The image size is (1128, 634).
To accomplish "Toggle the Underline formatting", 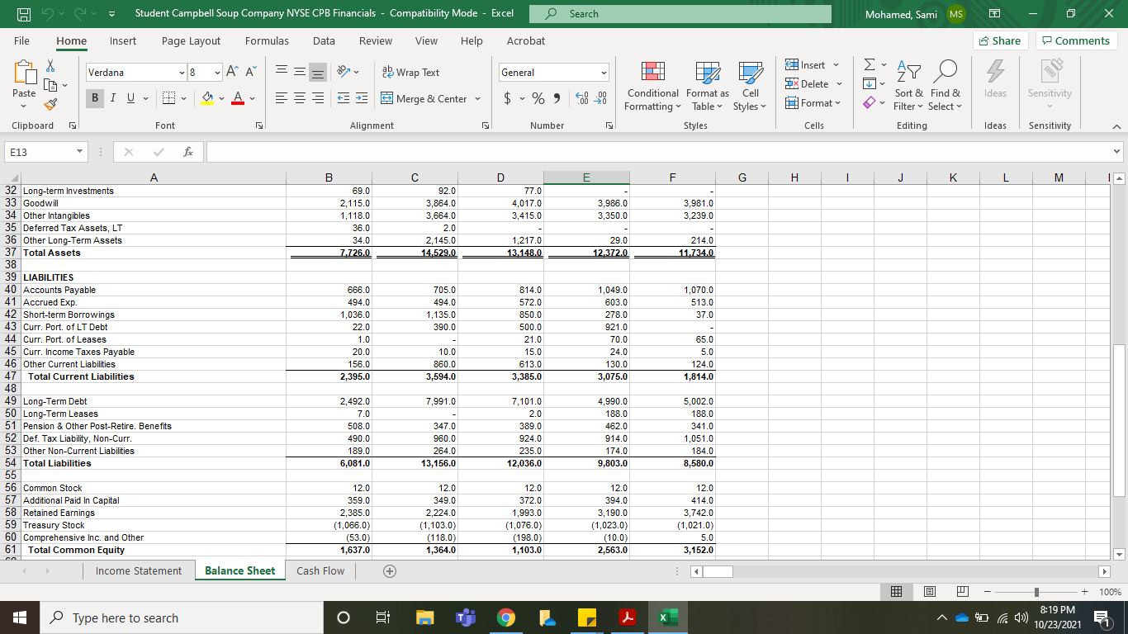I will 130,97.
